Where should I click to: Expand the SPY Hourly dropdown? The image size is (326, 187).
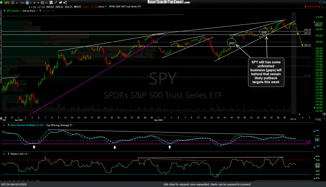pos(20,11)
